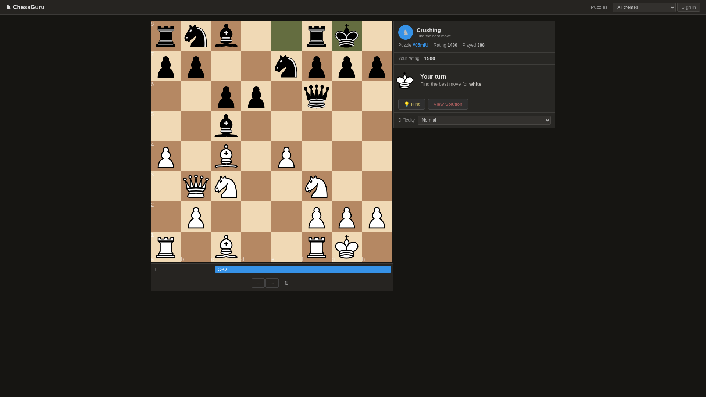This screenshot has width=706, height=397.
Task: Click the black queen on f6
Action: pyautogui.click(x=316, y=96)
